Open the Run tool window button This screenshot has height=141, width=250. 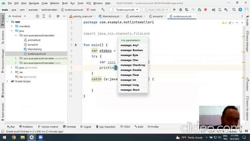11,127
